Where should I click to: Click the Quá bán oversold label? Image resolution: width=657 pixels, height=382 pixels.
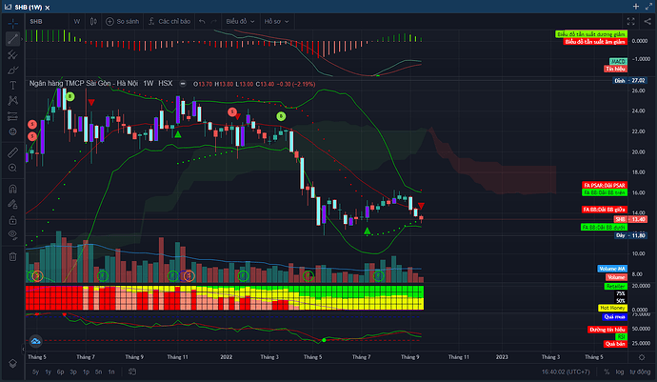(x=615, y=344)
